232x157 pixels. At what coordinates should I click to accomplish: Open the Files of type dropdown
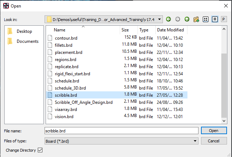[195, 141]
